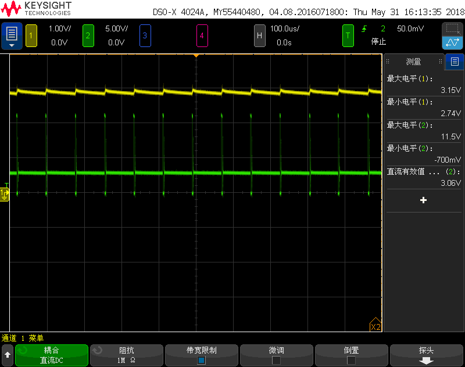Select the 直流有效值 (2) measurement entry
465x367 pixels.
tap(424, 177)
